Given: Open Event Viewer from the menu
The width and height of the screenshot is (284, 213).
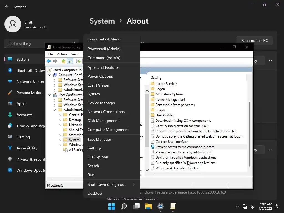Looking at the screenshot, I should 111,85.
